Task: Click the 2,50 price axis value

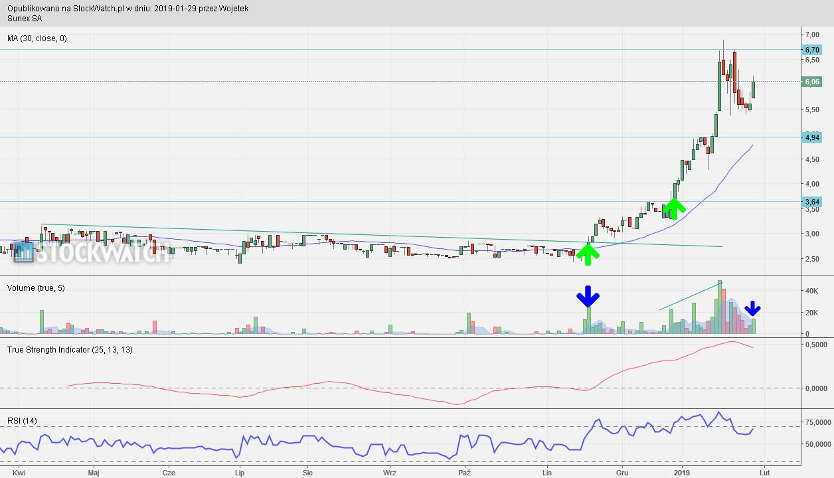Action: tap(811, 259)
